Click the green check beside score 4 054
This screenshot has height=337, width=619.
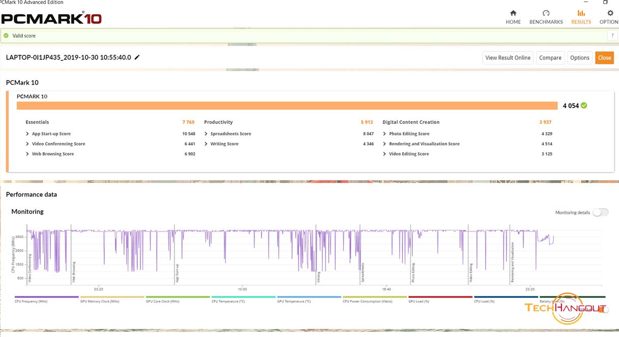coord(584,106)
